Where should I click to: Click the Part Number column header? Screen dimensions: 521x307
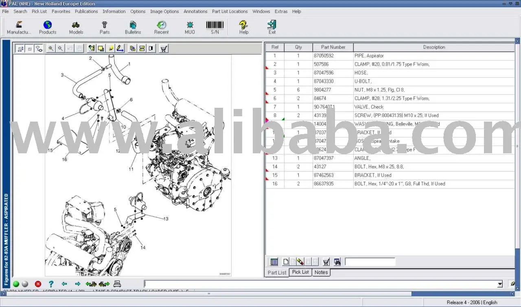click(333, 47)
